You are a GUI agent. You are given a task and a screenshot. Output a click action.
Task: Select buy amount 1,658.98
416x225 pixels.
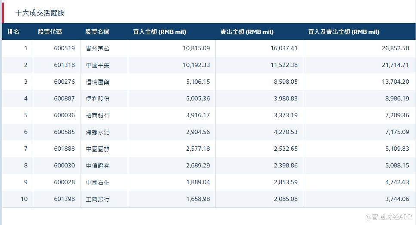point(198,199)
